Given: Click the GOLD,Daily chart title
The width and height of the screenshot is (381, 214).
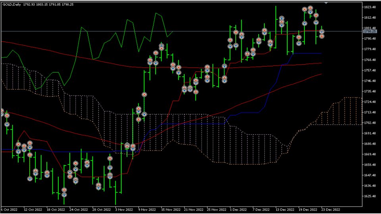Looking at the screenshot, I should tap(12, 4).
